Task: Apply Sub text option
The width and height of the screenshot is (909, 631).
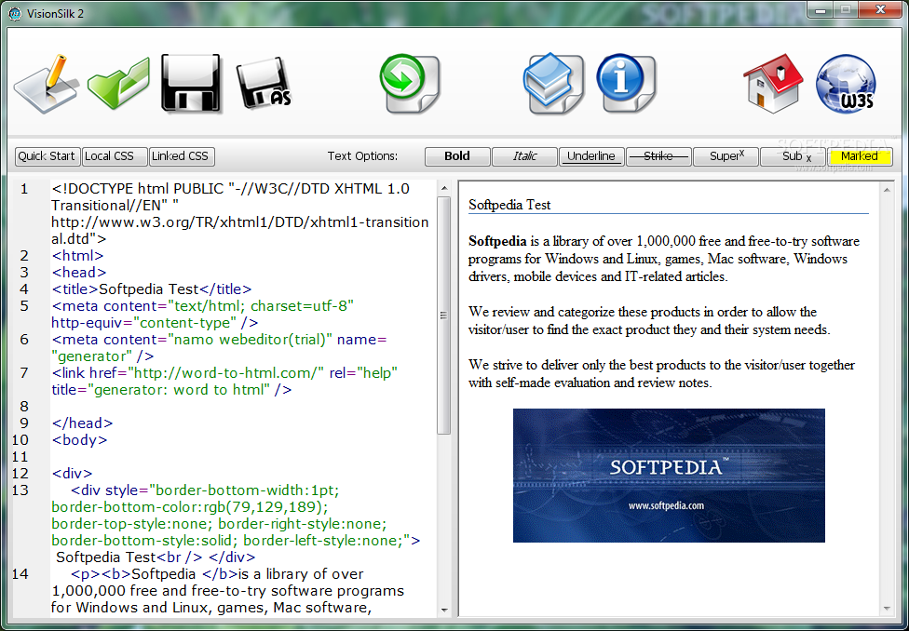Action: [x=793, y=156]
